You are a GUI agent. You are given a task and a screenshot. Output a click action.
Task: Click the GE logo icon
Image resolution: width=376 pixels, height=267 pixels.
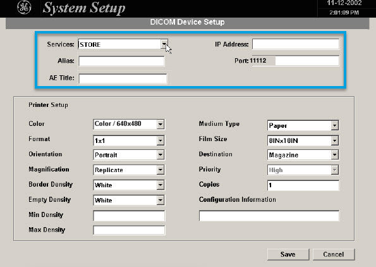[x=24, y=8]
